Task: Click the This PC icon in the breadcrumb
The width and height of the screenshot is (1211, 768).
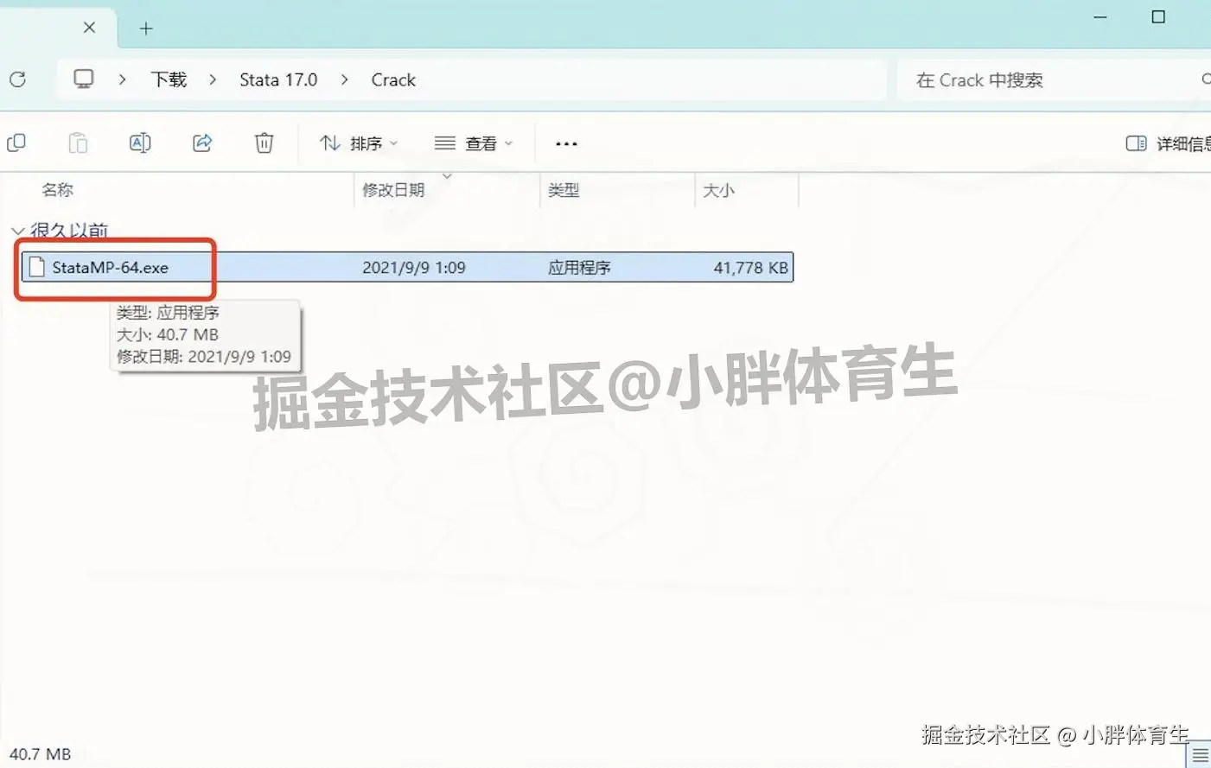Action: (x=82, y=79)
